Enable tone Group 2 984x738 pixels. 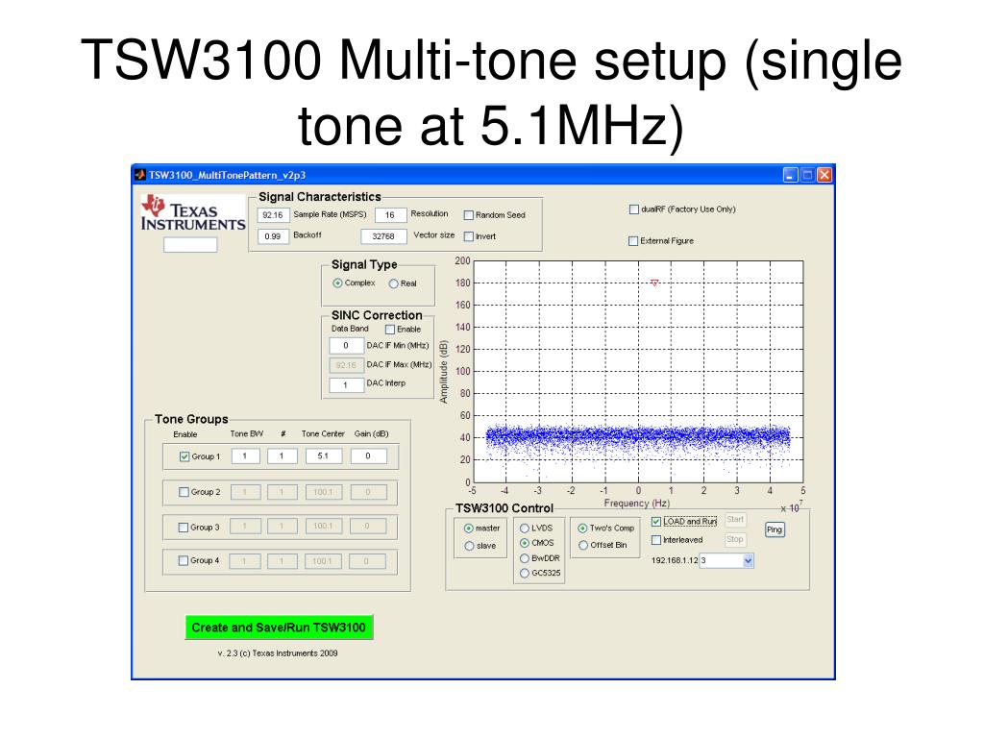(184, 493)
